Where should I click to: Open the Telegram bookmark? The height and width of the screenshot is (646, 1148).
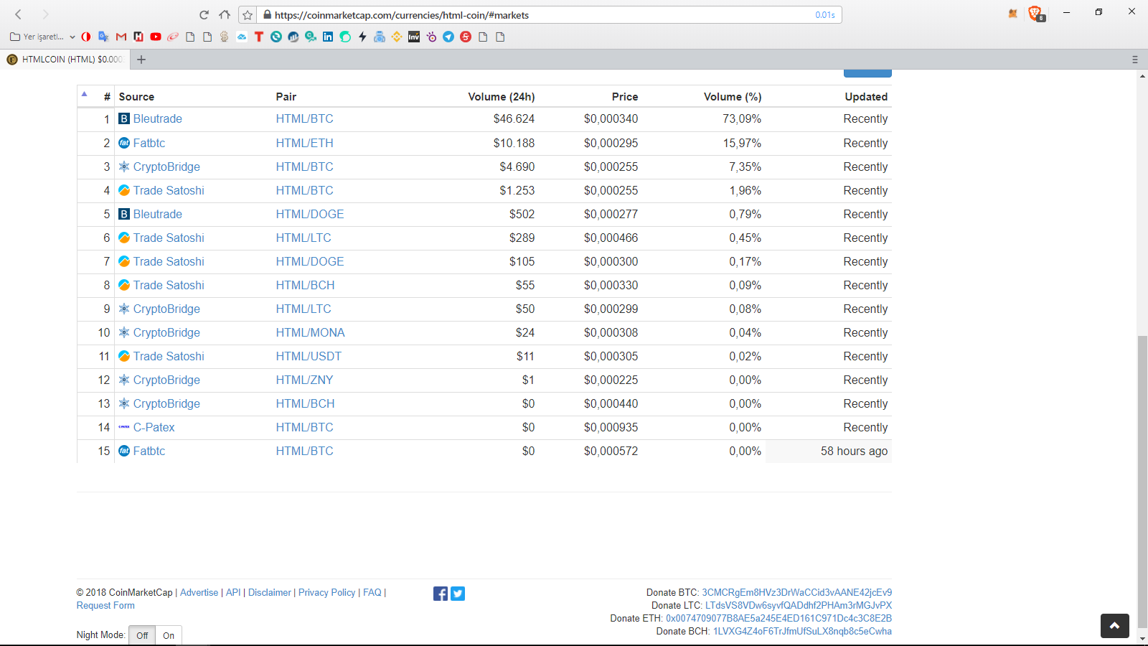[448, 37]
